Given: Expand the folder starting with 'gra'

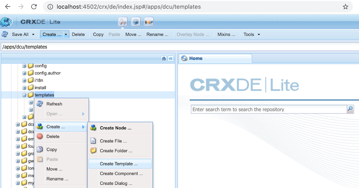Looking at the screenshot, I should [18, 153].
